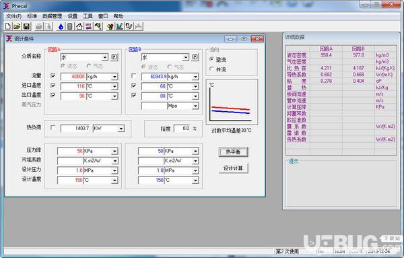The image size is (404, 258).
Task: Click the 回路A 设计压力 1.0 field
Action: [70, 170]
